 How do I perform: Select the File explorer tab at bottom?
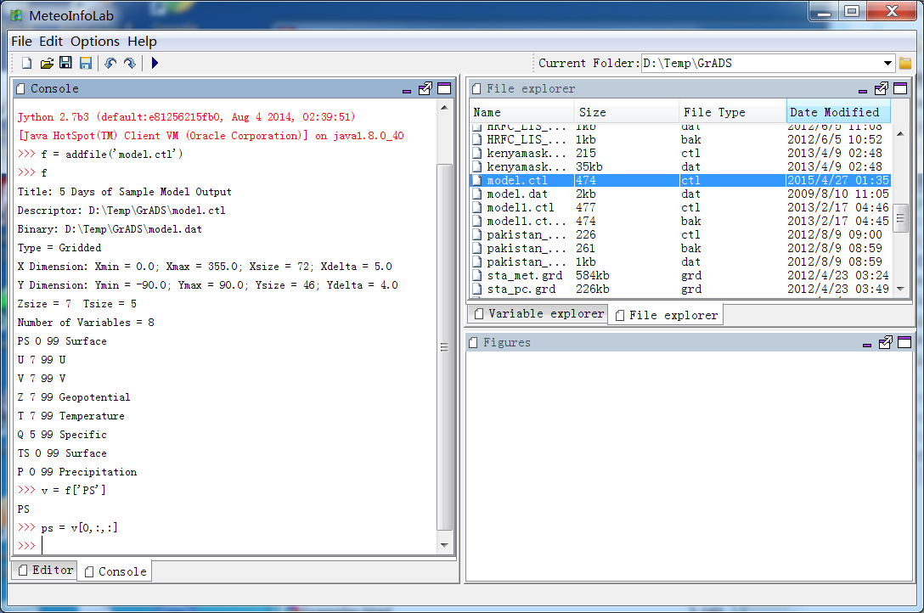(667, 315)
